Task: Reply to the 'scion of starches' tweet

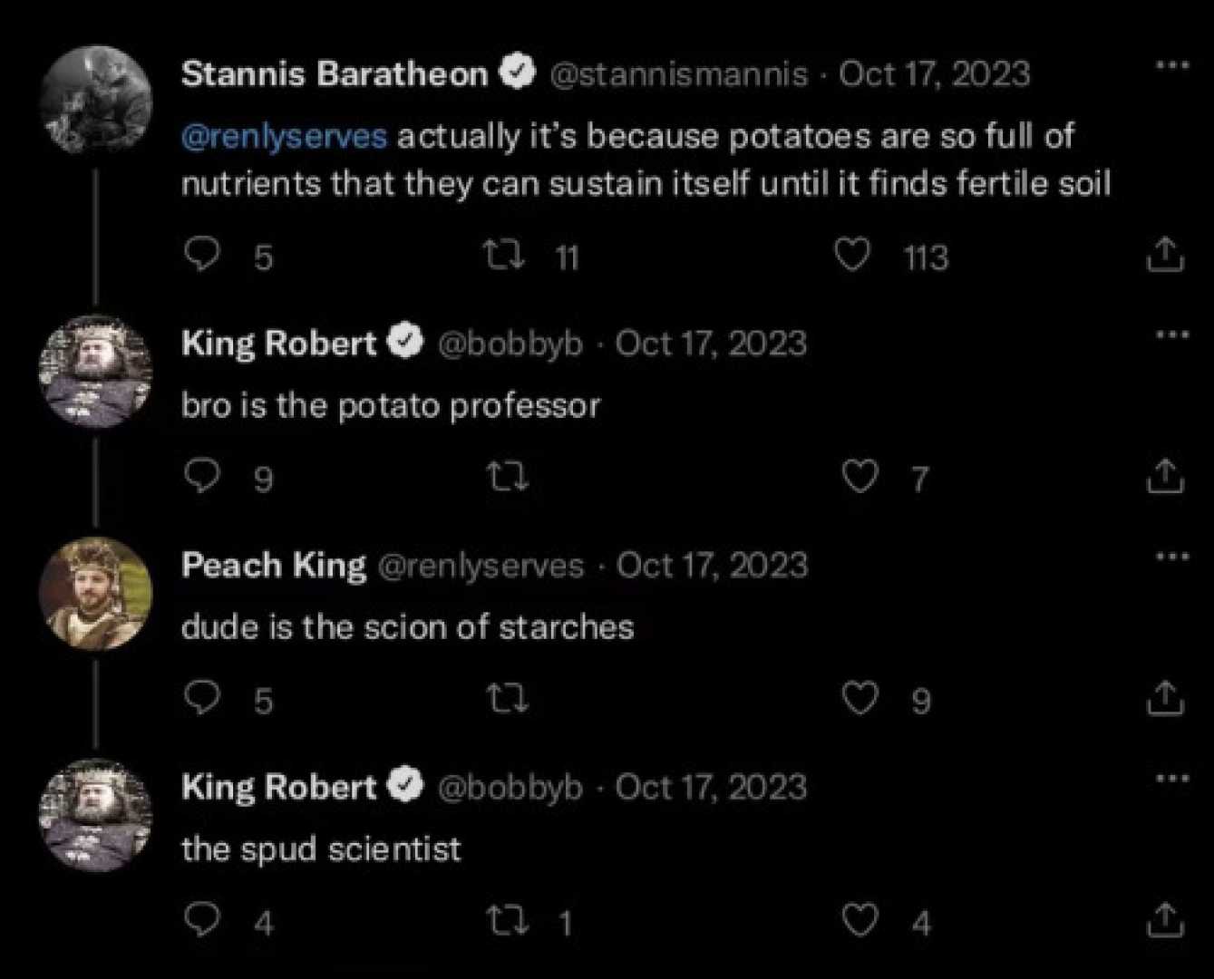Action: click(x=199, y=697)
